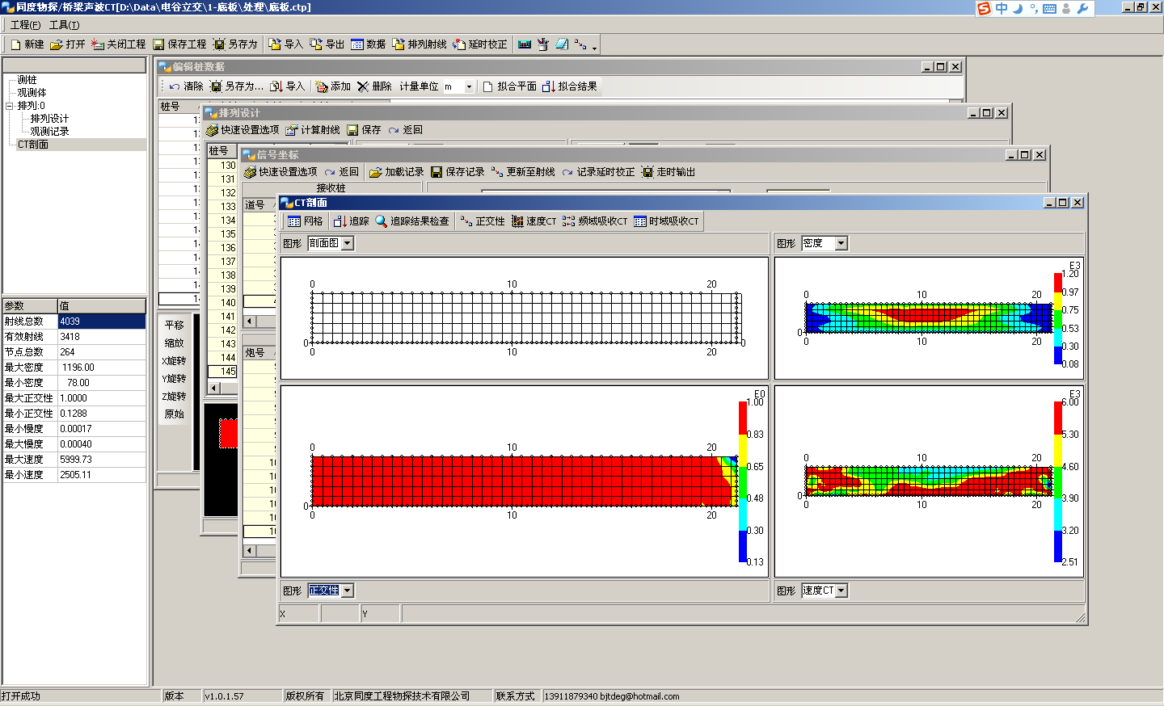Click the profile grid chart panel
The image size is (1164, 706).
pyautogui.click(x=525, y=318)
